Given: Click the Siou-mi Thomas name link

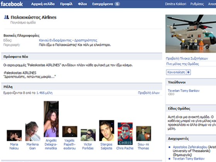Looking at the screenshot, I should [x=143, y=146].
